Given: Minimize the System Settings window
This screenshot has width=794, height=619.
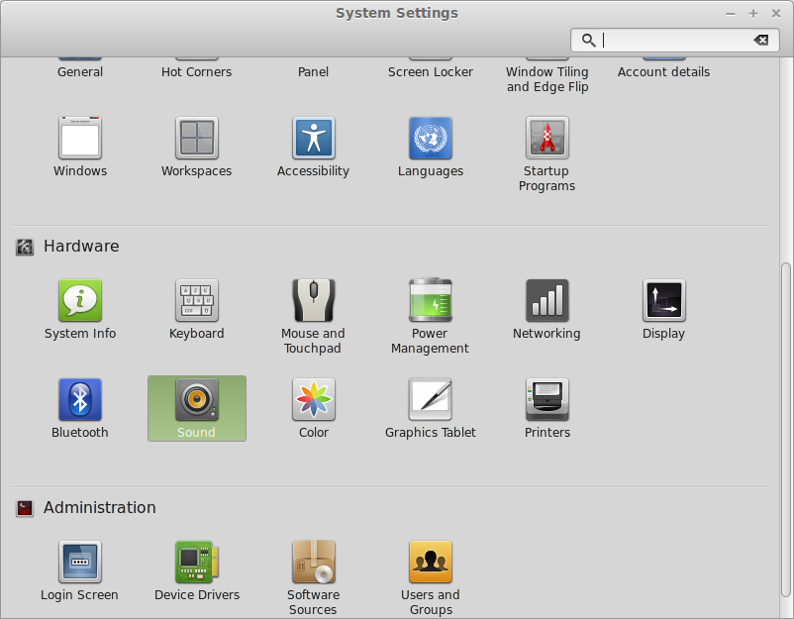Looking at the screenshot, I should [x=731, y=14].
